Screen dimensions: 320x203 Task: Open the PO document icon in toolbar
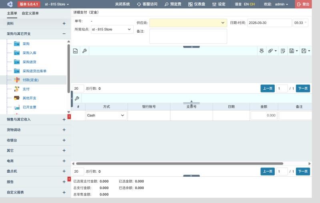(x=75, y=51)
